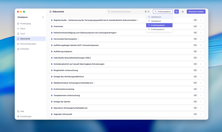The height and width of the screenshot is (132, 222).
Task: Open three-dot menu for Aufklärung Implanon
Action: [x=201, y=51]
